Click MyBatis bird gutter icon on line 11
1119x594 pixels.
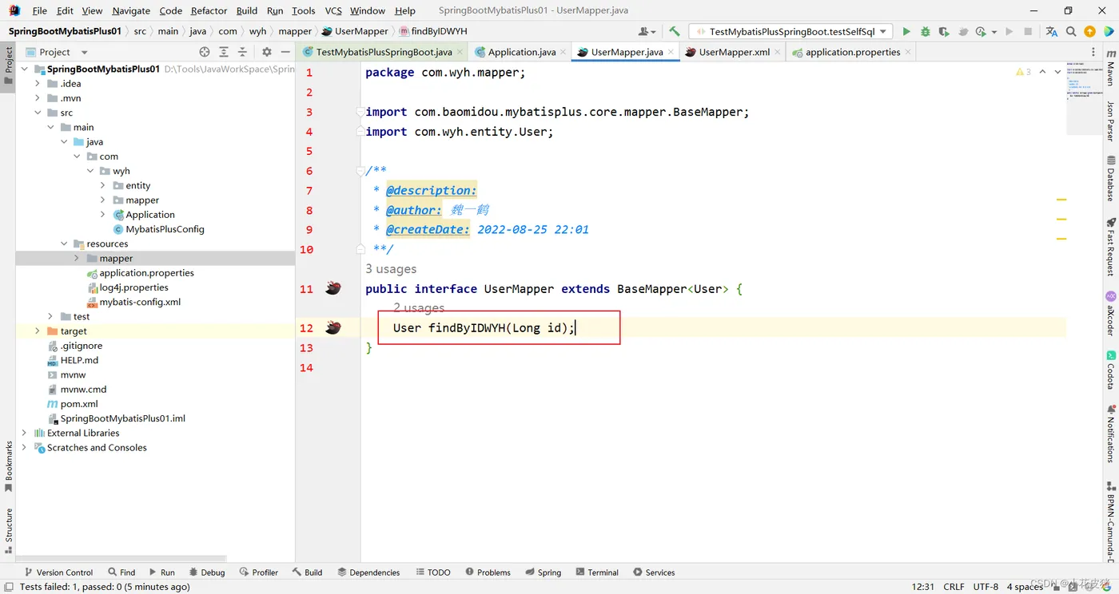(333, 288)
